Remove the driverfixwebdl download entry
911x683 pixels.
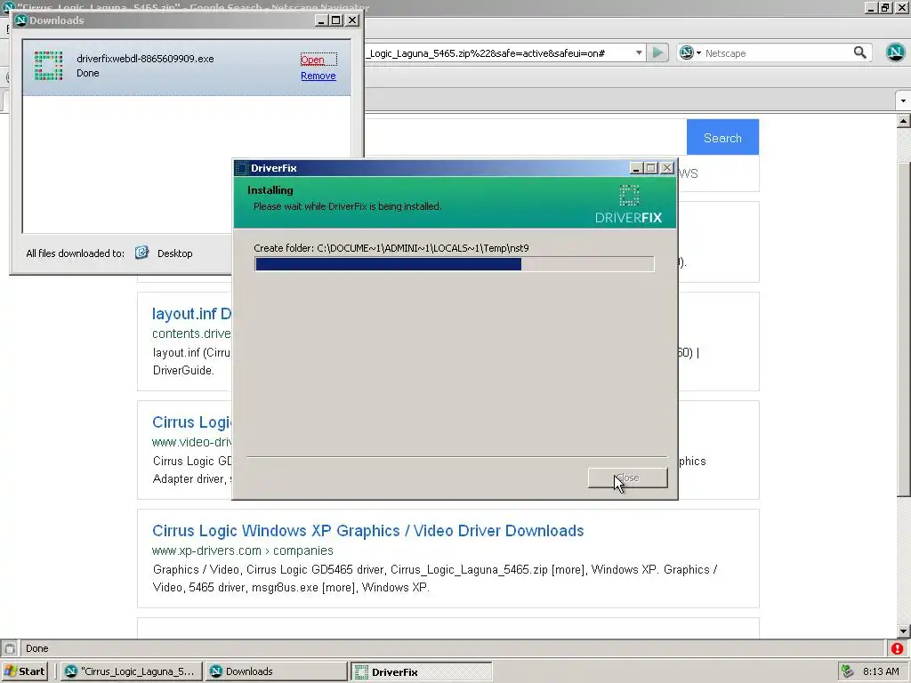[x=318, y=76]
